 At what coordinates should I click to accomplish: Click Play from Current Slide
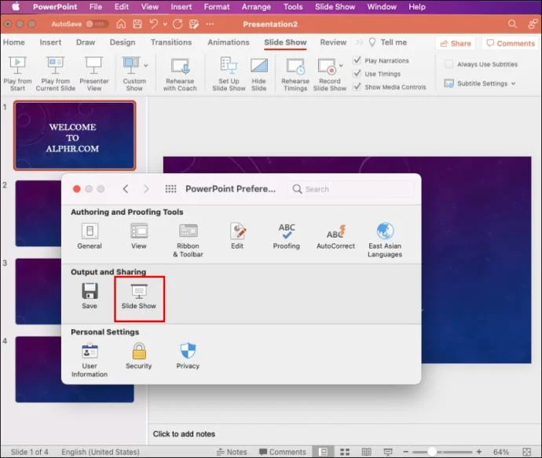coord(56,75)
